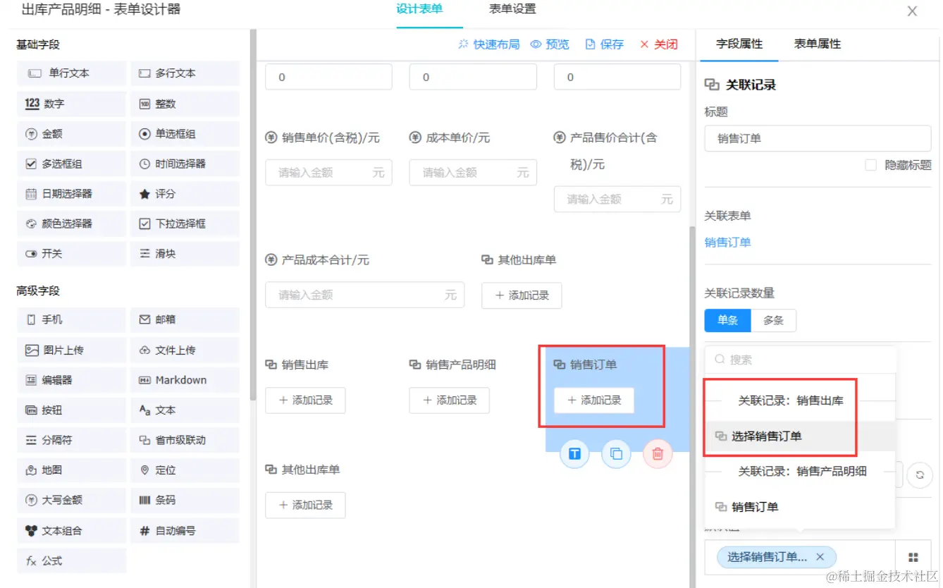This screenshot has height=588, width=943.
Task: Switch to the 表单设置 tab
Action: tap(512, 10)
